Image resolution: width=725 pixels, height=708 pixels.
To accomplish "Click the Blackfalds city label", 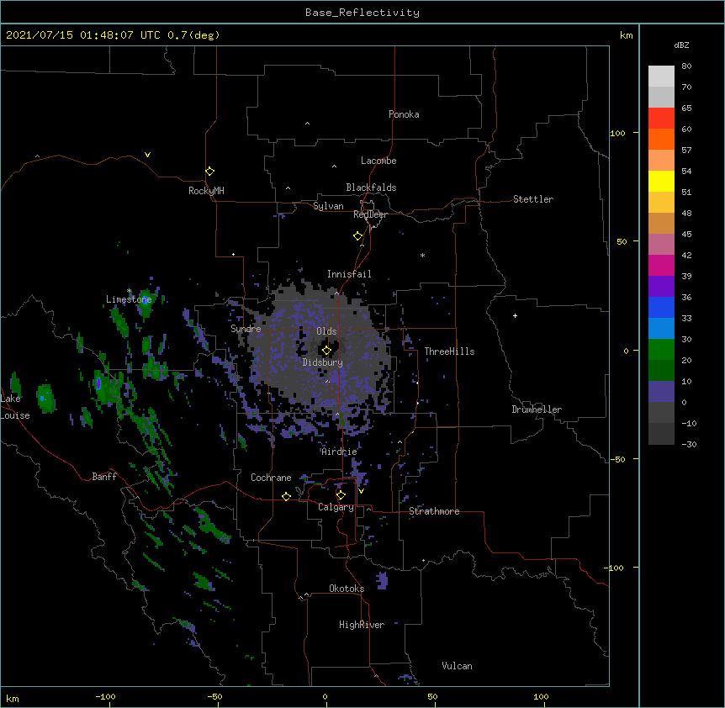I will [x=371, y=188].
